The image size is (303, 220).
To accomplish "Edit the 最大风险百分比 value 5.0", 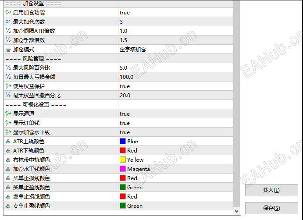I will (175, 67).
